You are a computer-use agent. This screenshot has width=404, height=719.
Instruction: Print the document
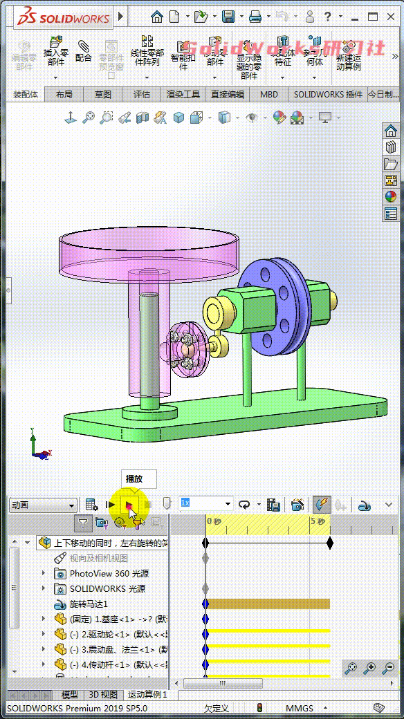pyautogui.click(x=255, y=17)
